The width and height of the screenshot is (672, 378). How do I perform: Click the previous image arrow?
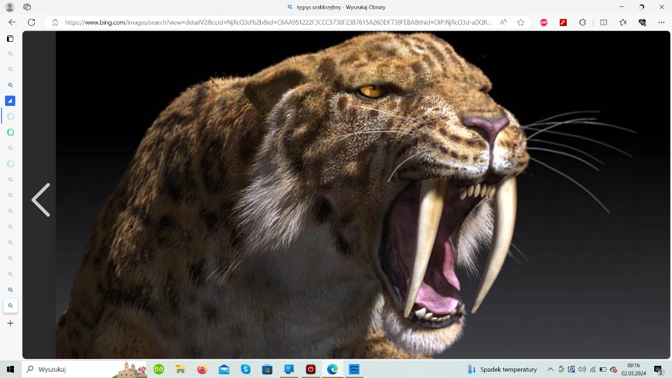click(41, 200)
